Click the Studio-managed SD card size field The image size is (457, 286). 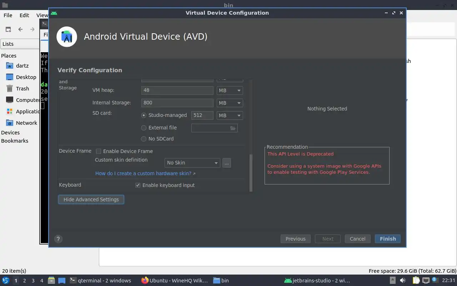[202, 116]
